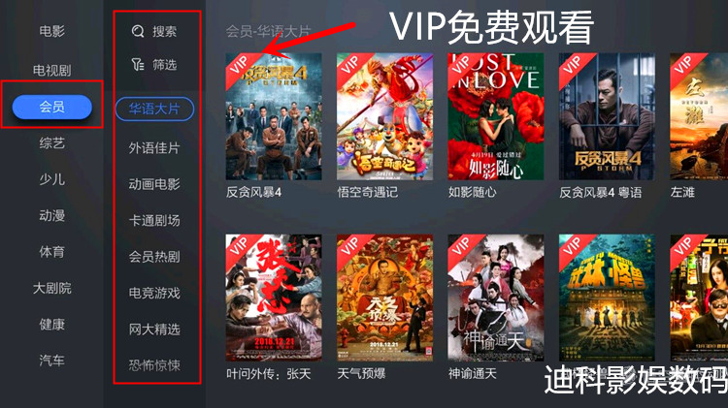
Task: Switch to 外语佳片 subcategory
Action: 154,148
